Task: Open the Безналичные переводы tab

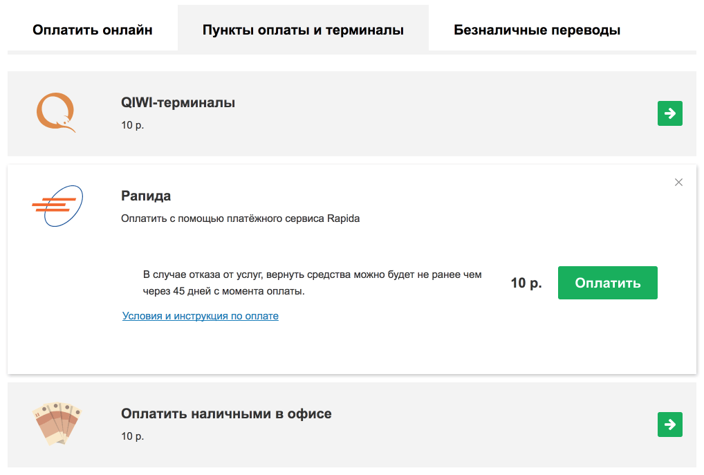Action: 537,30
